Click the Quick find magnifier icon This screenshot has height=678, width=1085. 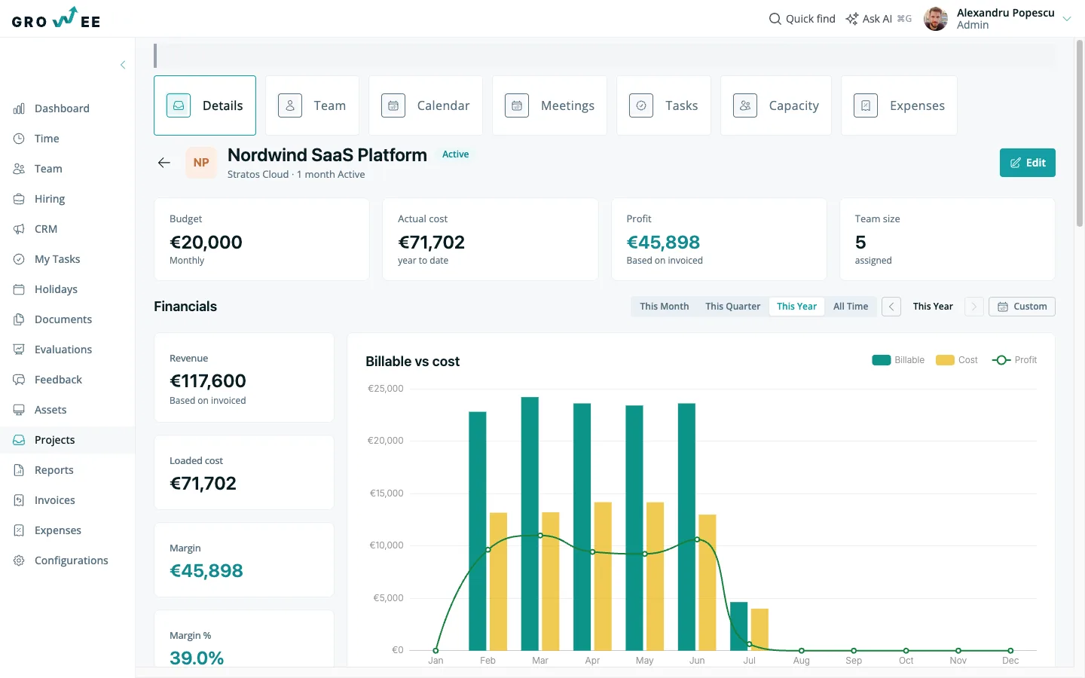coord(775,19)
